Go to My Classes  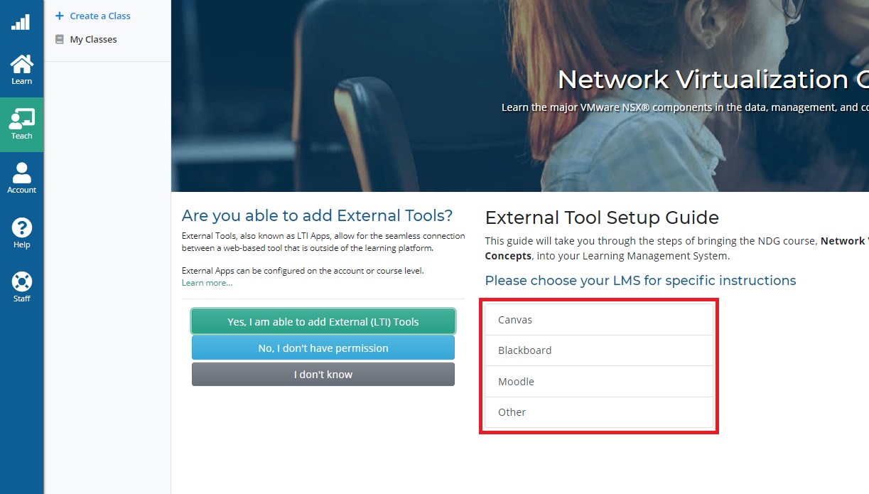pyautogui.click(x=93, y=39)
